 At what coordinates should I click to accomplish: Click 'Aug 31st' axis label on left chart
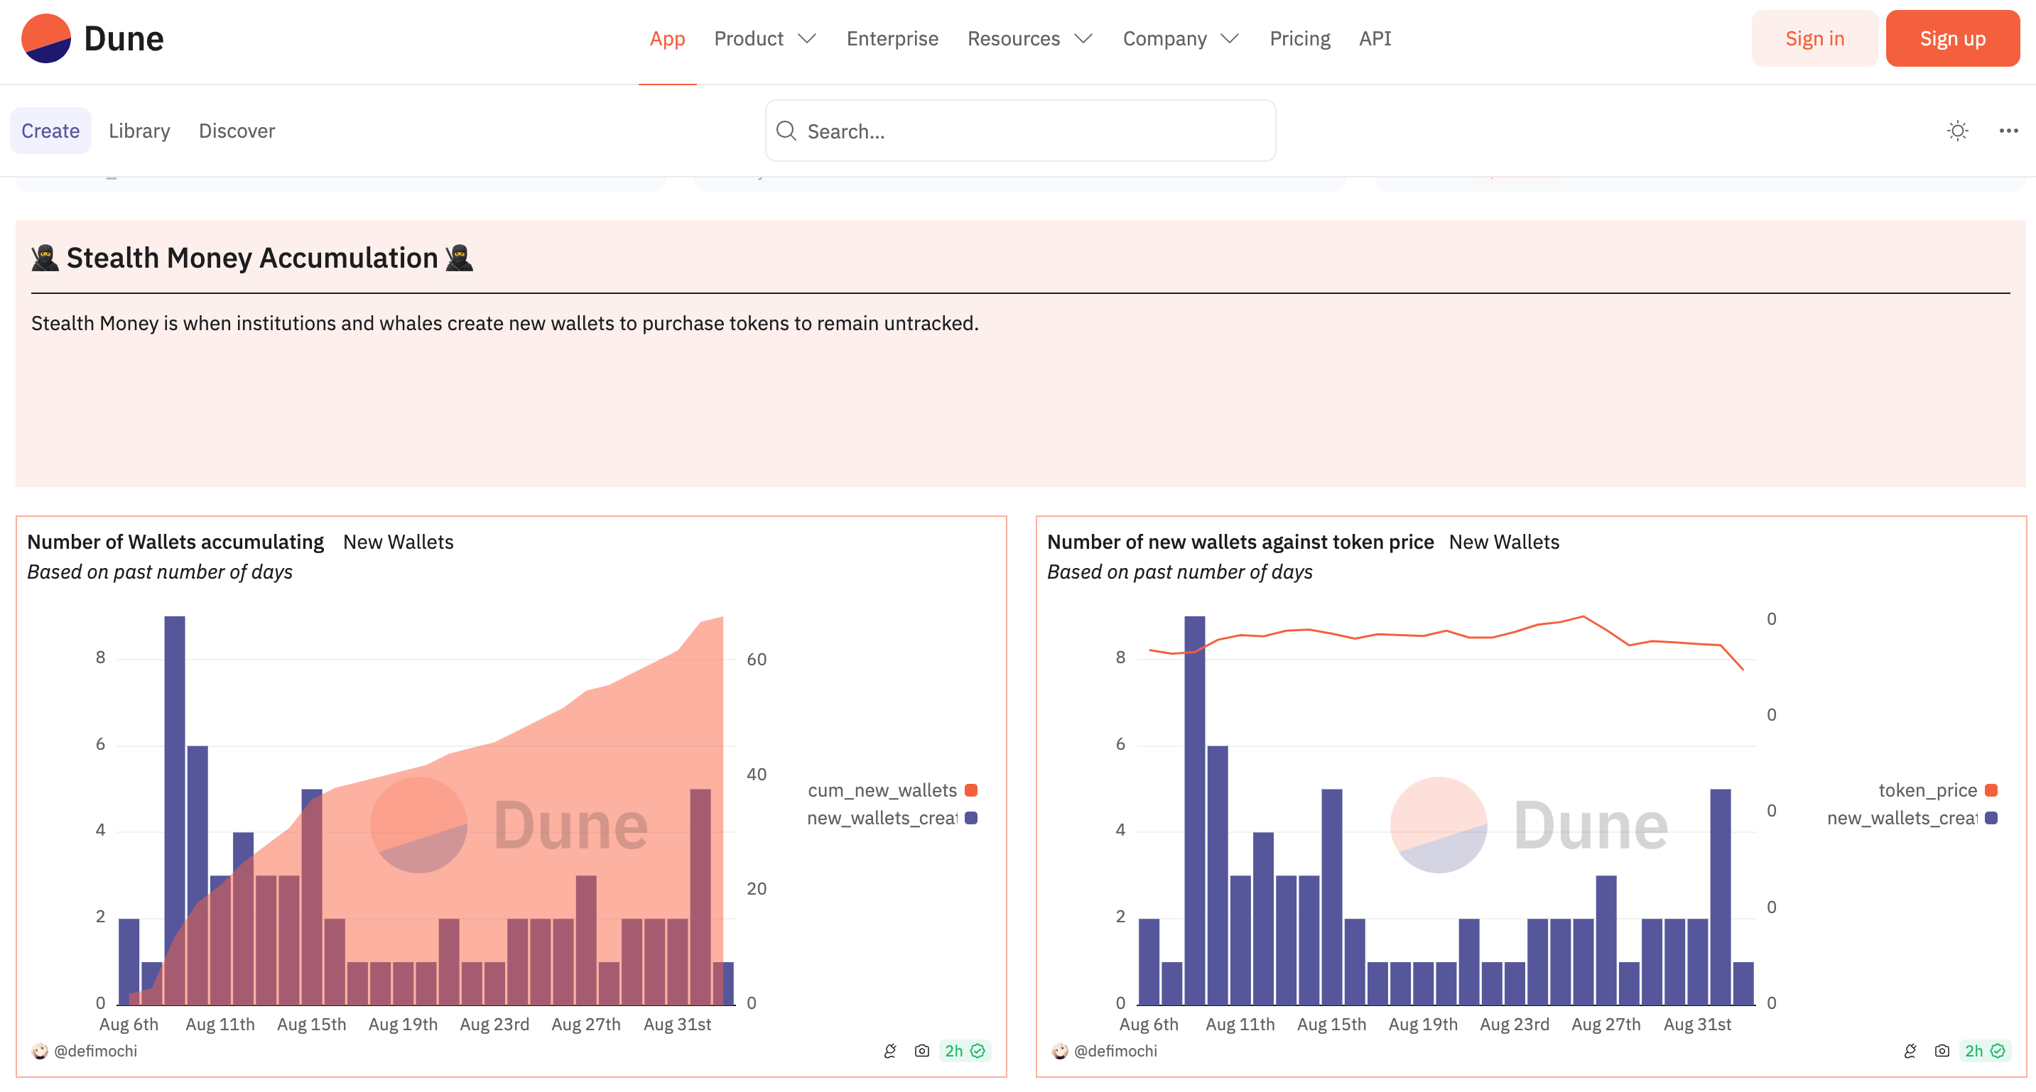pyautogui.click(x=677, y=1025)
